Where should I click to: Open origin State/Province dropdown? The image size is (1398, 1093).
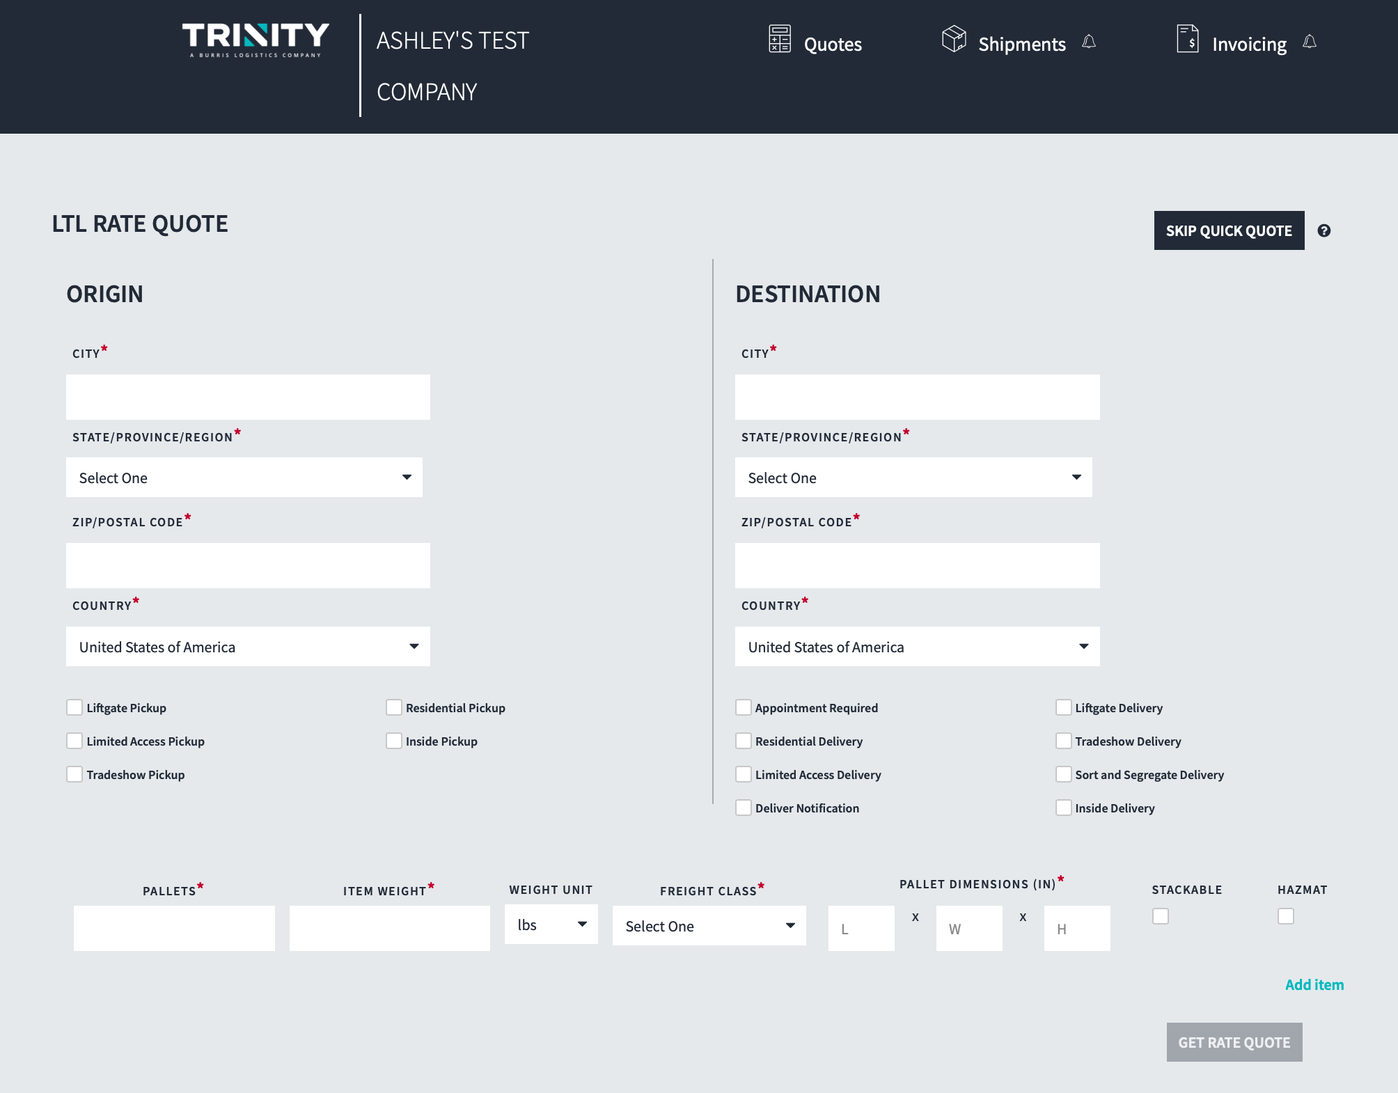[x=244, y=478]
